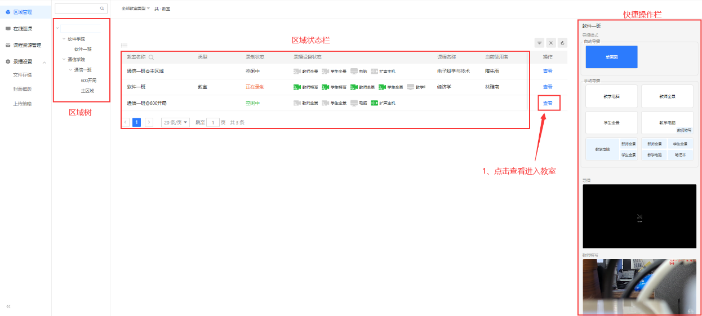Click the page jump number input field
The height and width of the screenshot is (316, 702).
(213, 122)
